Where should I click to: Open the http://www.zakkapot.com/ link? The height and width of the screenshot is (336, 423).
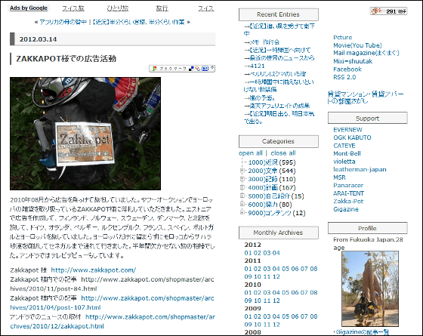click(x=94, y=270)
